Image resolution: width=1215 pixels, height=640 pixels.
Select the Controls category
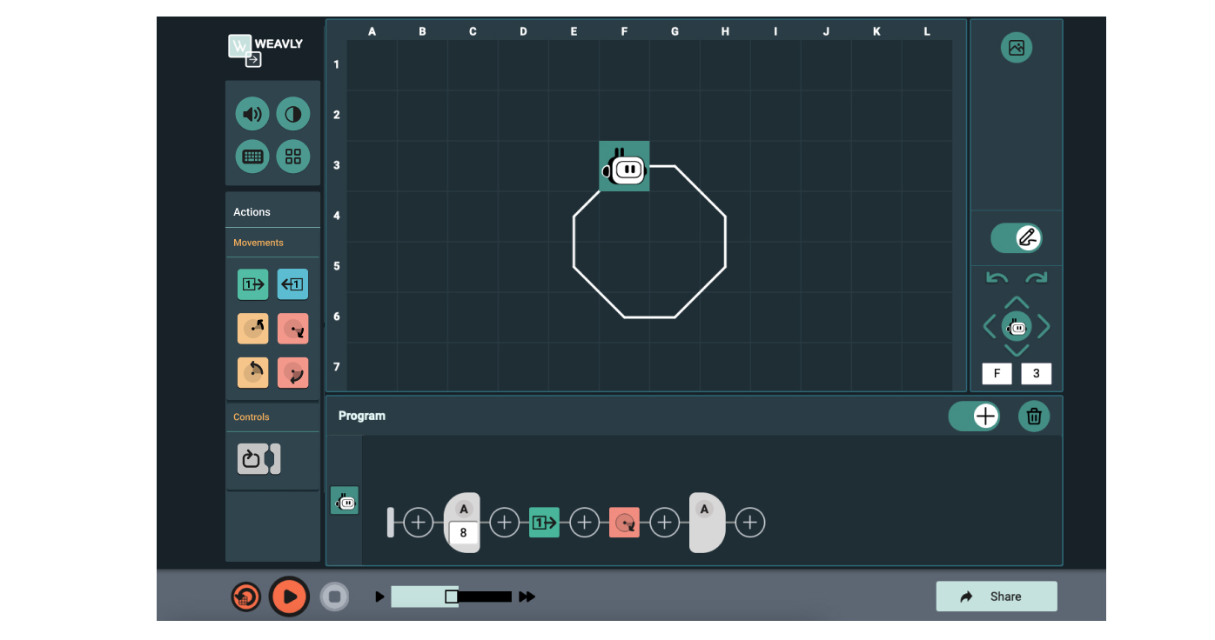tap(251, 417)
